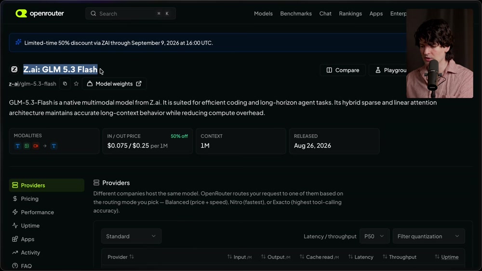The height and width of the screenshot is (271, 482).
Task: Click the Z.ai provider logo icon
Action: 14,69
